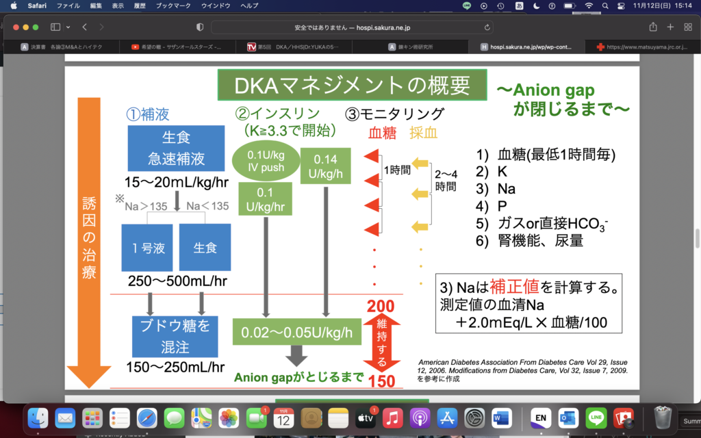
Task: Open Podcasts from the Dock
Action: click(x=420, y=419)
